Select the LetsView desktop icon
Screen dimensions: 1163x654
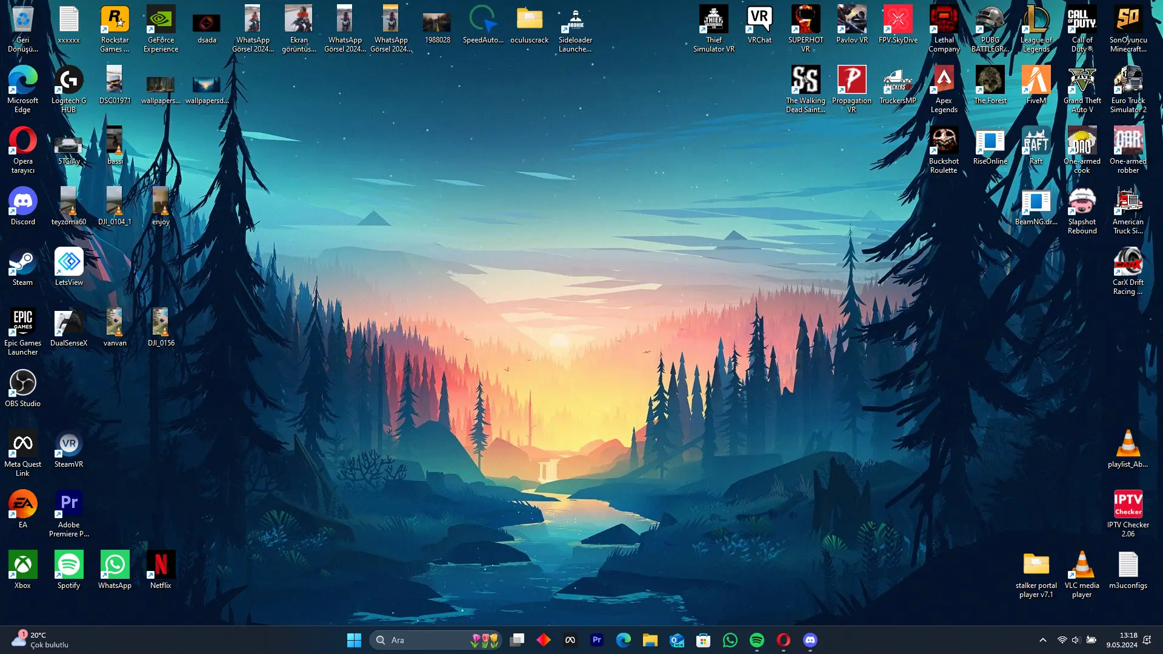click(x=68, y=267)
